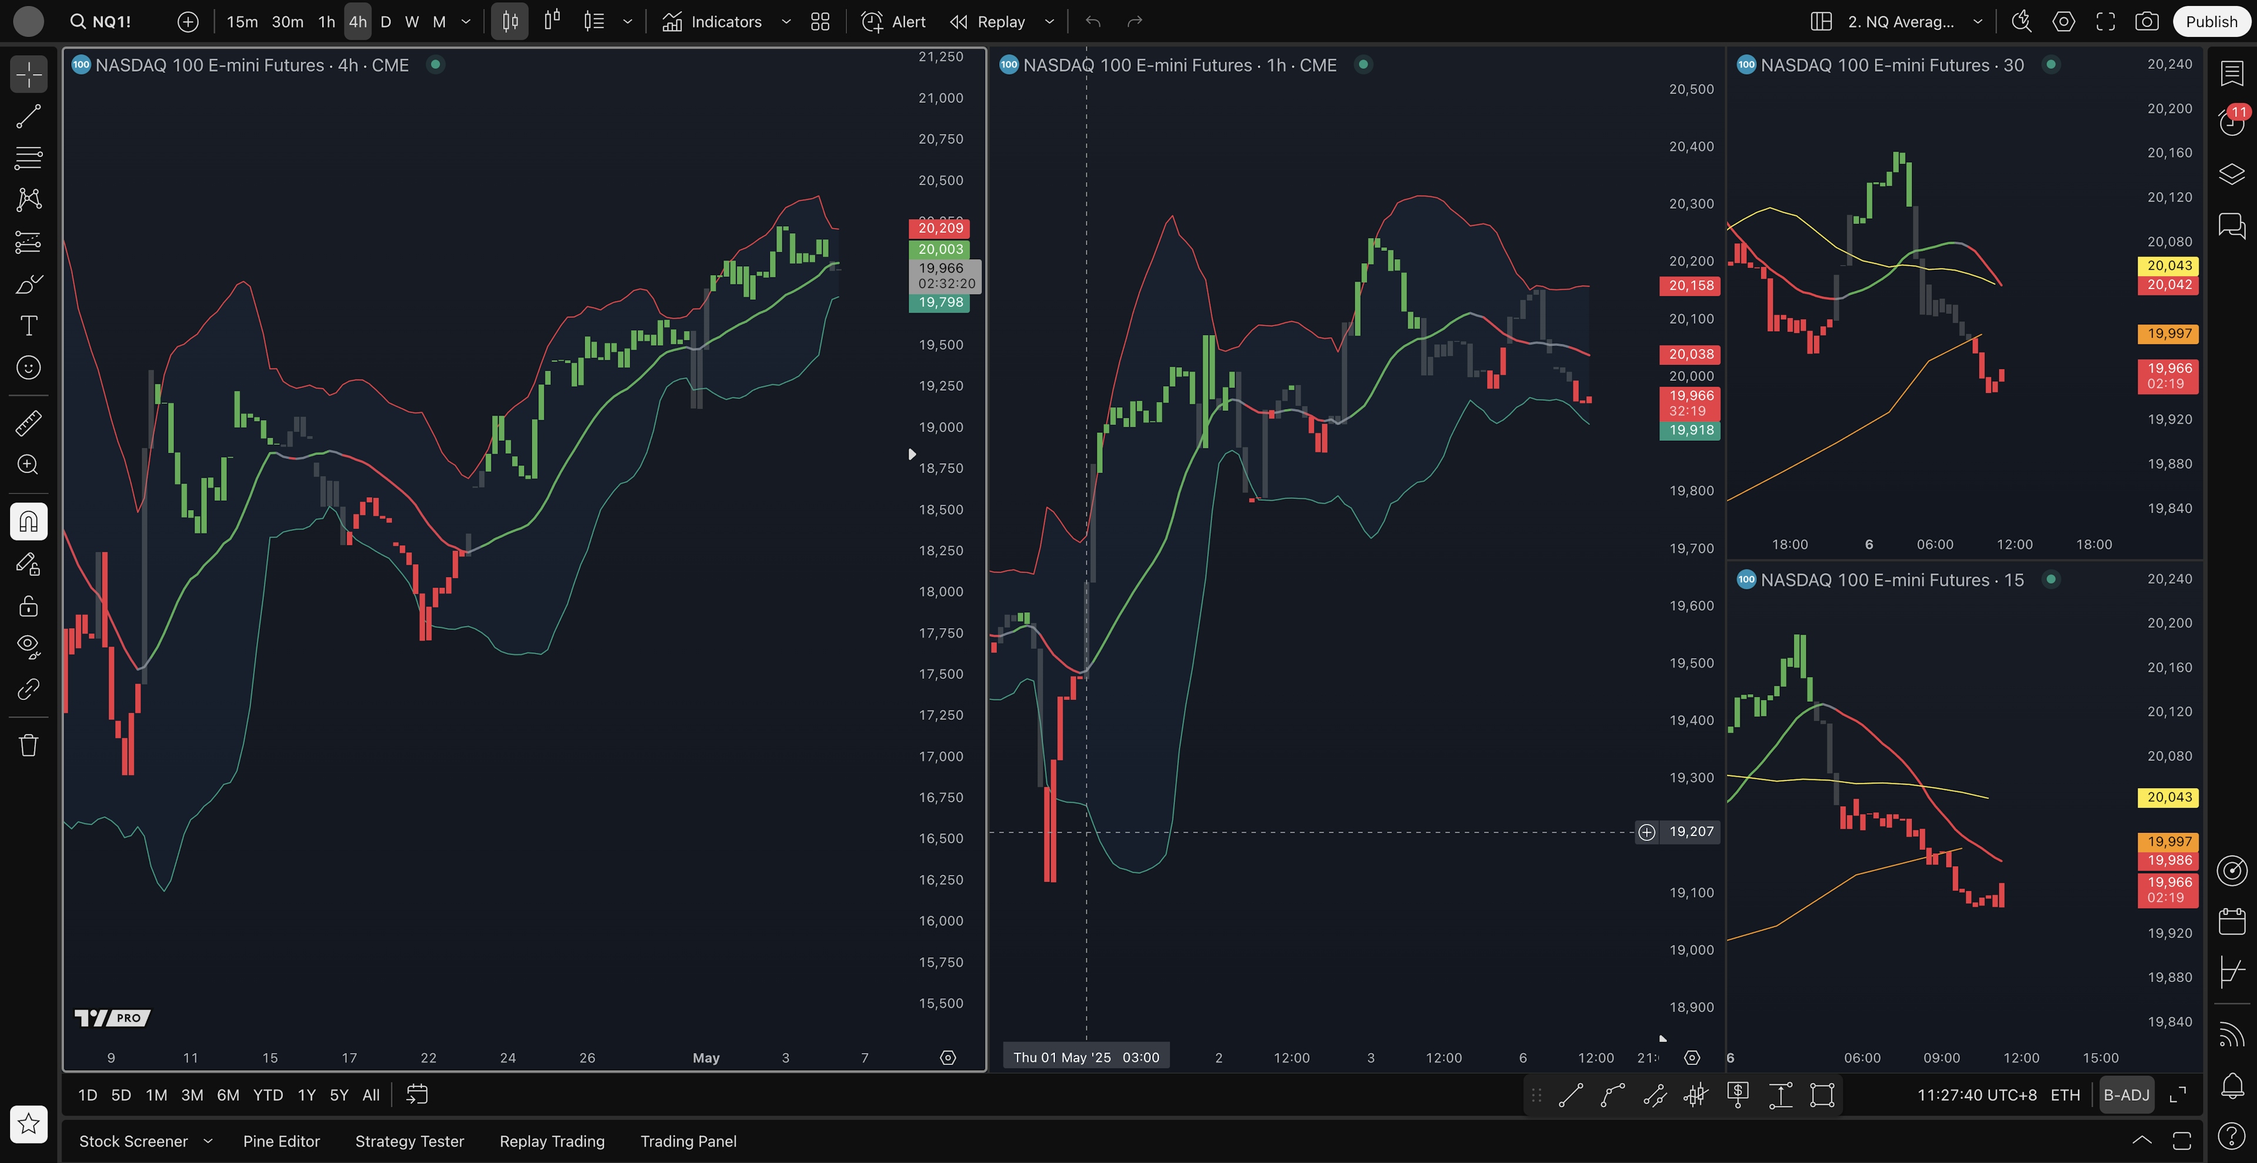Open the Strategy Tester tab
2257x1163 pixels.
pyautogui.click(x=409, y=1141)
